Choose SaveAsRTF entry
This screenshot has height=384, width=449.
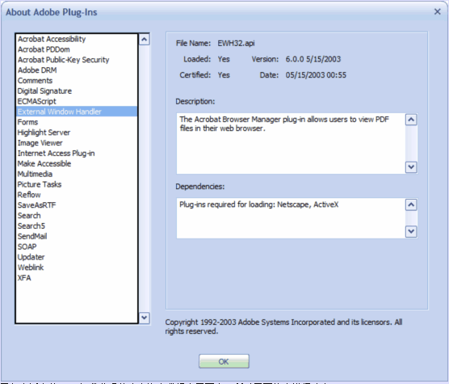point(77,205)
